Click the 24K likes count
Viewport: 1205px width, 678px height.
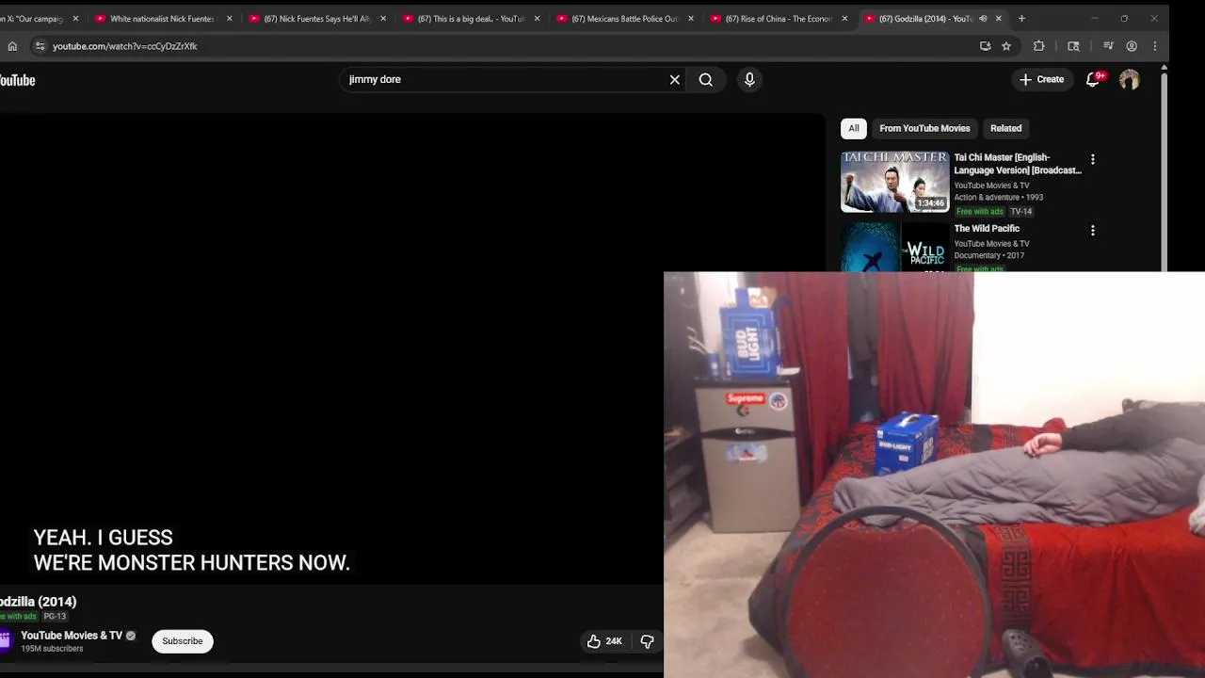pyautogui.click(x=614, y=641)
